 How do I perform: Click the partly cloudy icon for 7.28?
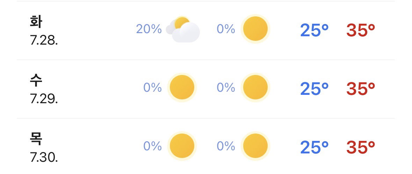click(x=183, y=29)
